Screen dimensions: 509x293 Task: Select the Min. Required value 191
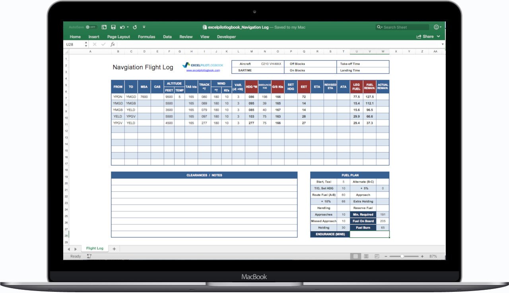(383, 214)
